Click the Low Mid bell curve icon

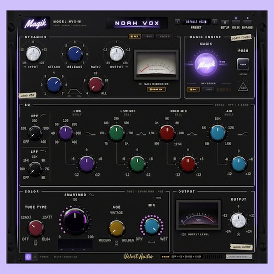pos(141,134)
